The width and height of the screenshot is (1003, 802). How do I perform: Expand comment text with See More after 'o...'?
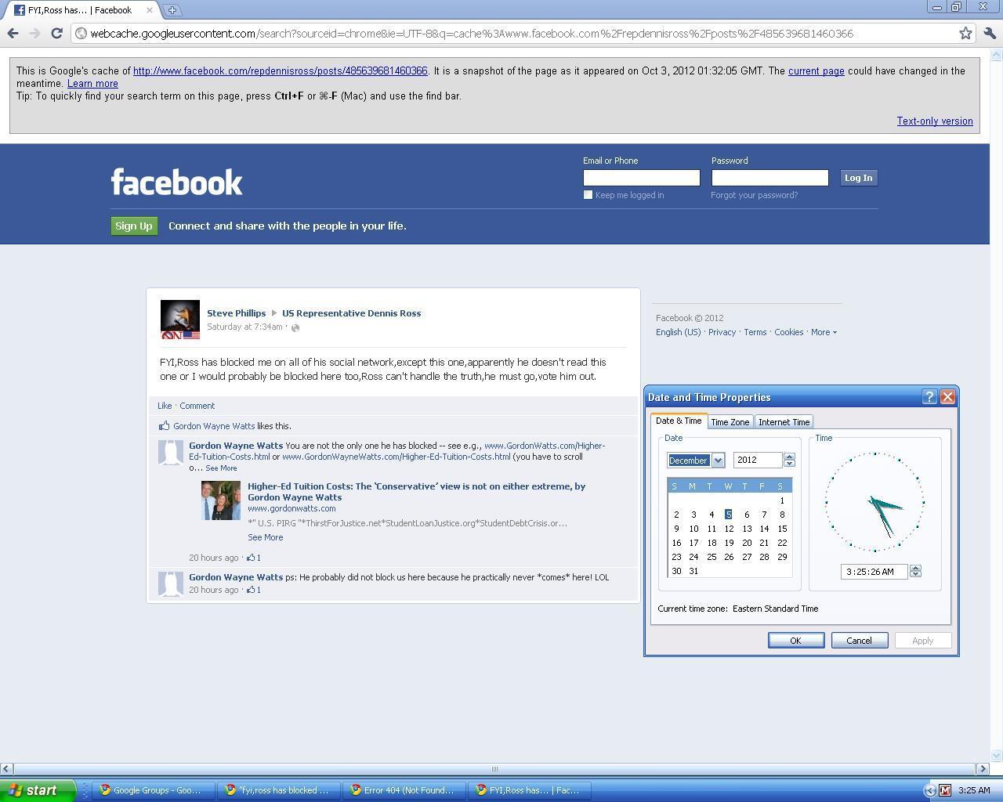coord(221,468)
